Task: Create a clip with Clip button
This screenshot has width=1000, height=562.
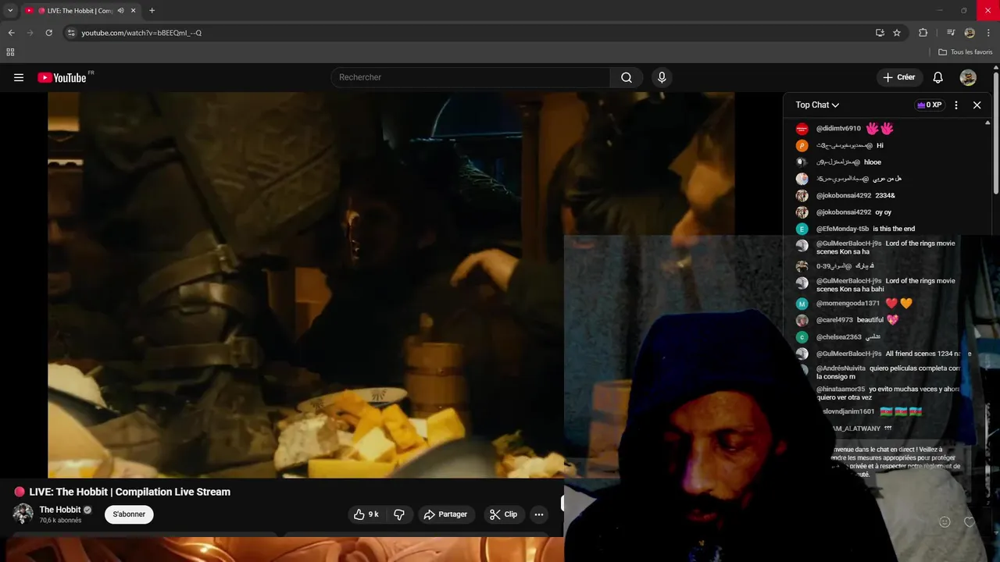Action: [503, 514]
